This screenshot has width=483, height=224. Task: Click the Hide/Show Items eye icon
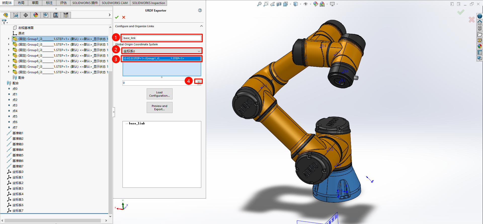306,4
